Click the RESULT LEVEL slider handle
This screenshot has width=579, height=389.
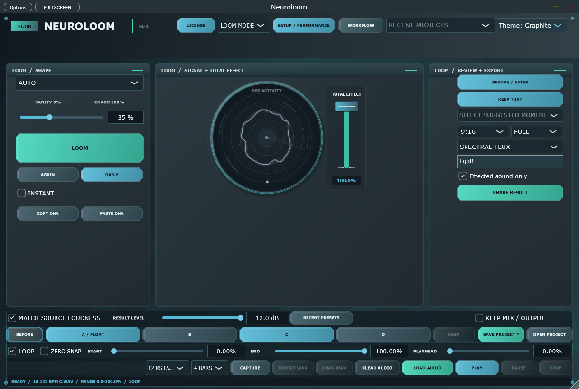click(x=241, y=318)
